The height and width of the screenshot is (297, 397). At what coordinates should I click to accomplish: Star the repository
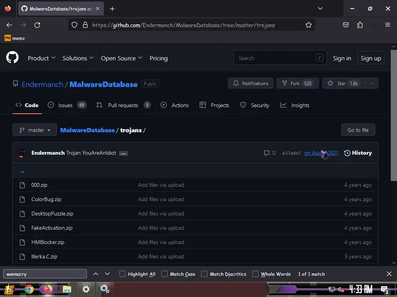343,84
